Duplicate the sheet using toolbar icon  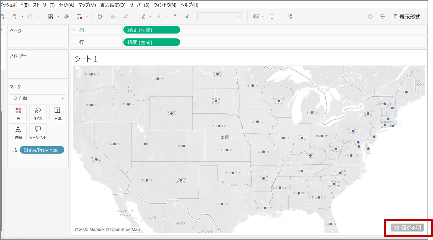pyautogui.click(x=67, y=17)
